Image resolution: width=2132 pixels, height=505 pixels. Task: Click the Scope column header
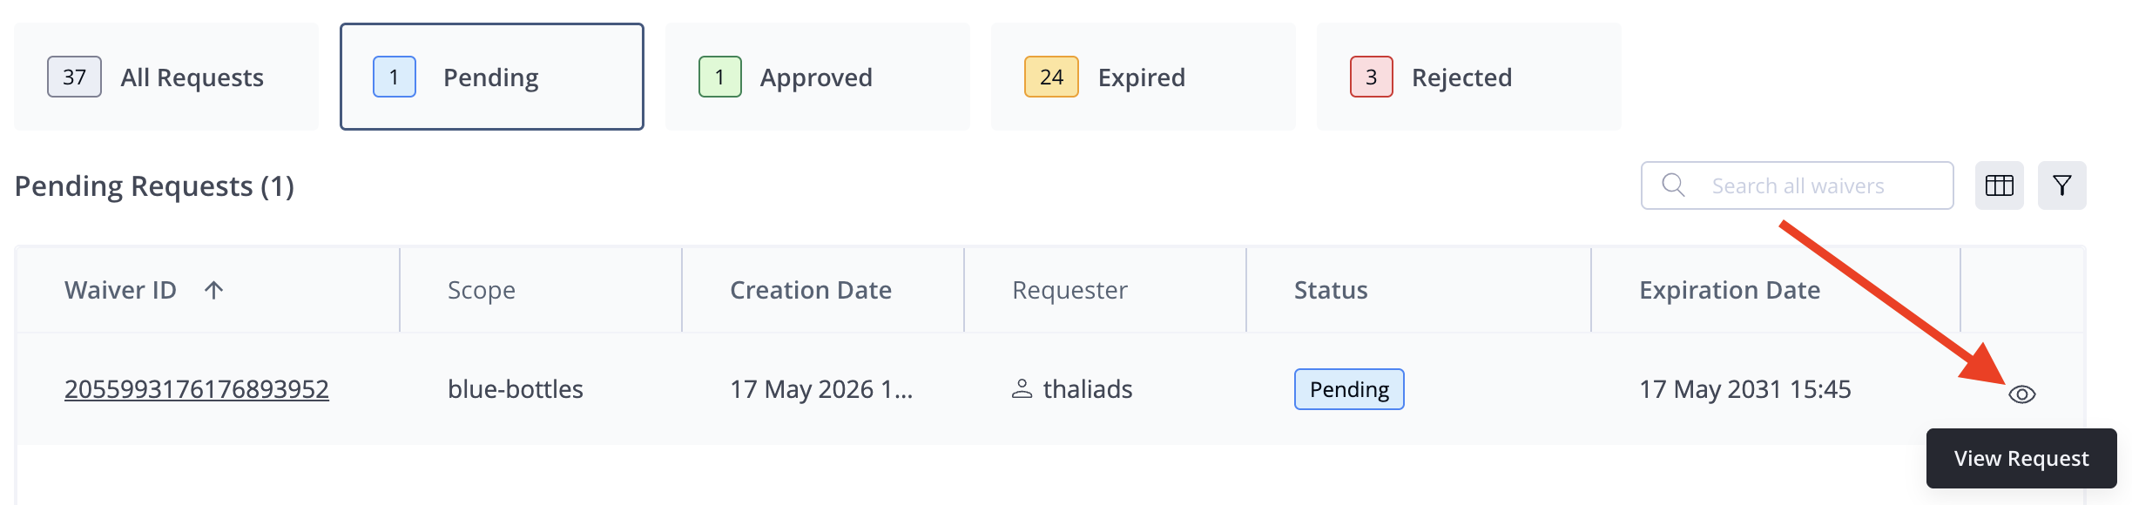pyautogui.click(x=482, y=290)
